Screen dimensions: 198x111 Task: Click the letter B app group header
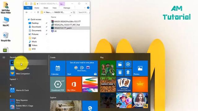11,96
